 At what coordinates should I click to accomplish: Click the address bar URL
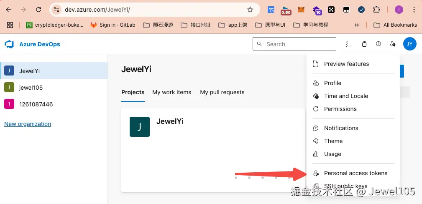[97, 10]
